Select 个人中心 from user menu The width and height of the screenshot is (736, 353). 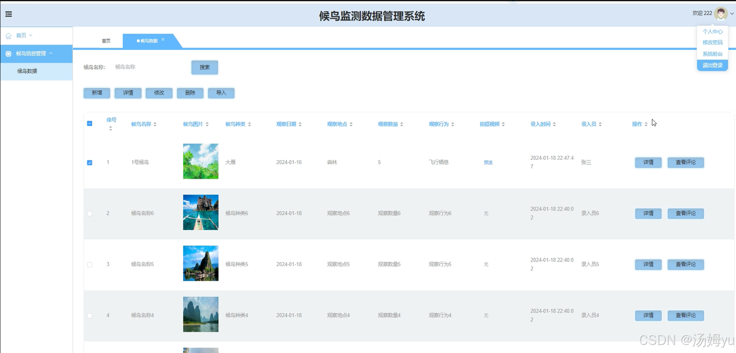click(712, 31)
